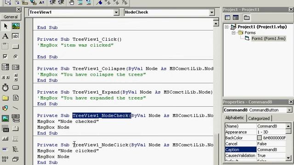Select the Cancel property row
The width and height of the screenshot is (294, 165).
pos(255,143)
